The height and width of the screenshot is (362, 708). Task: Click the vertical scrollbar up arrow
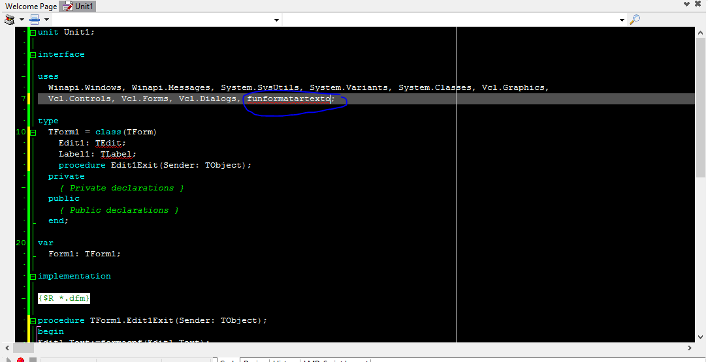700,31
